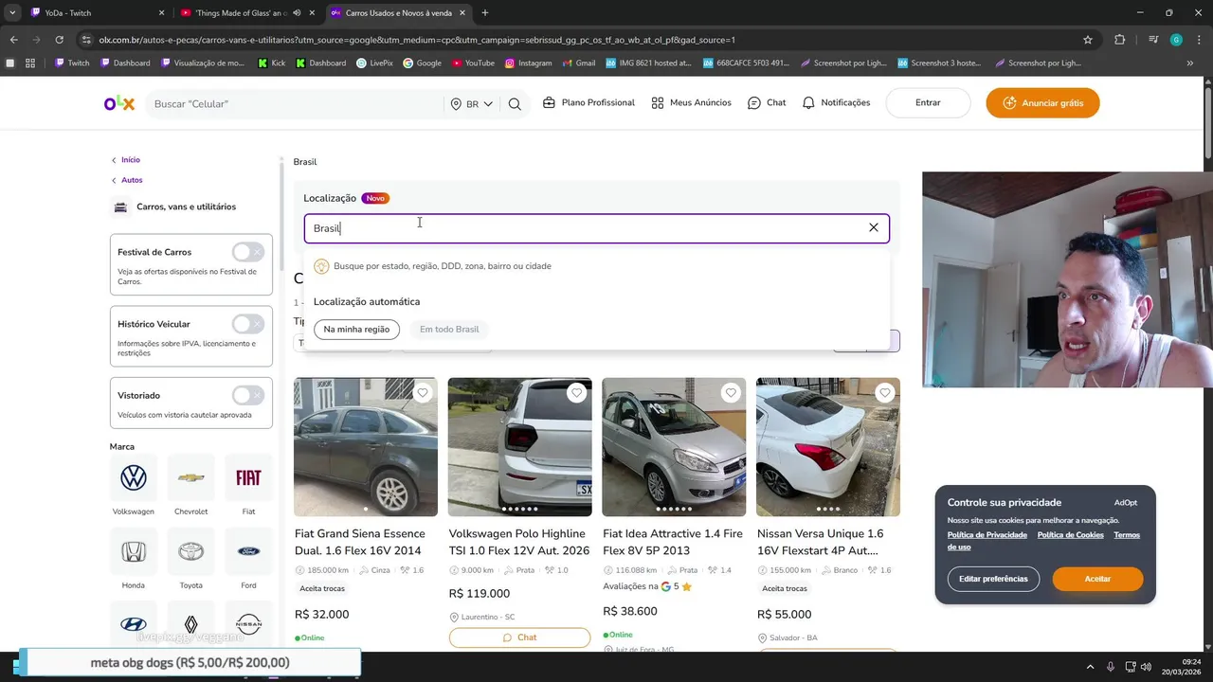Switch to Things Made of Glass tab

click(248, 13)
